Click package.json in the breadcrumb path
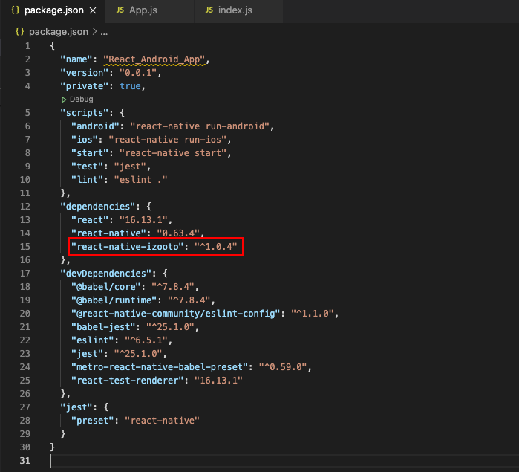Image resolution: width=519 pixels, height=472 pixels. coord(59,32)
